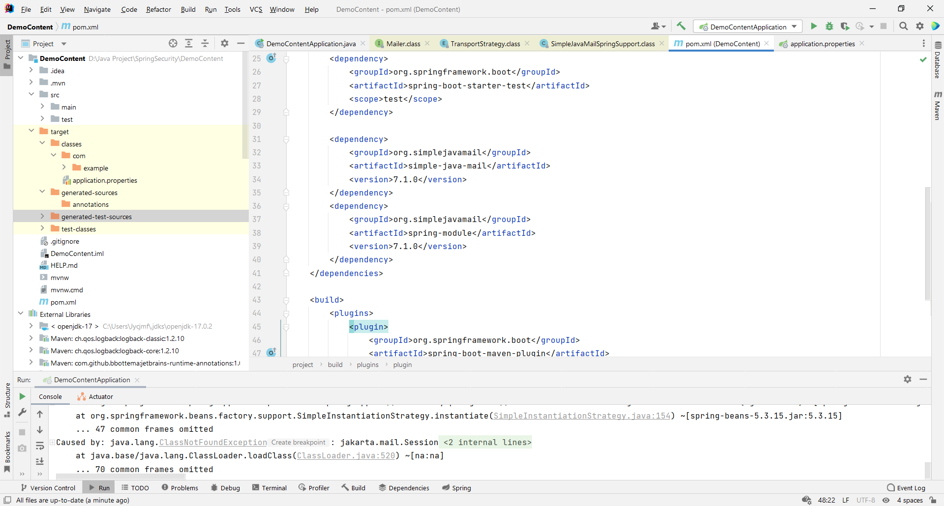944x506 pixels.
Task: Toggle highlighting level eye in status bar
Action: [x=886, y=500]
